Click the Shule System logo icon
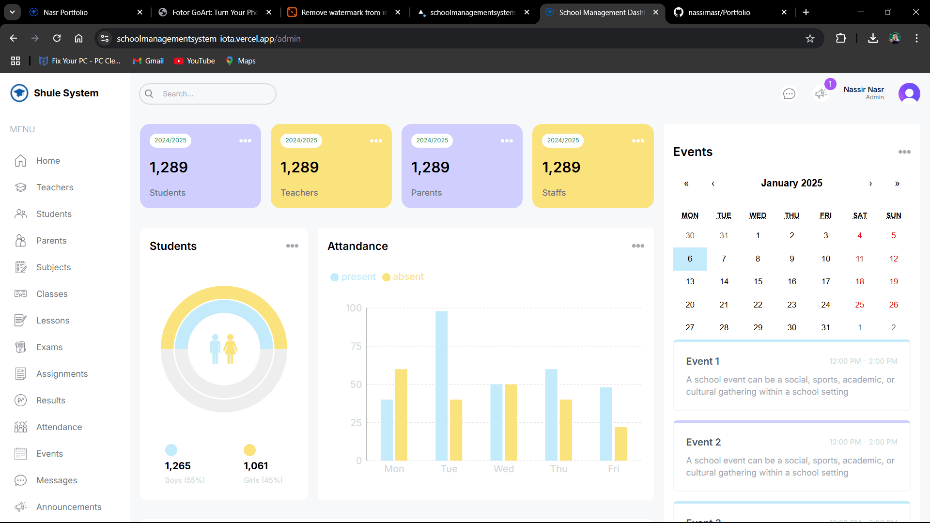Viewport: 930px width, 523px height. point(19,93)
